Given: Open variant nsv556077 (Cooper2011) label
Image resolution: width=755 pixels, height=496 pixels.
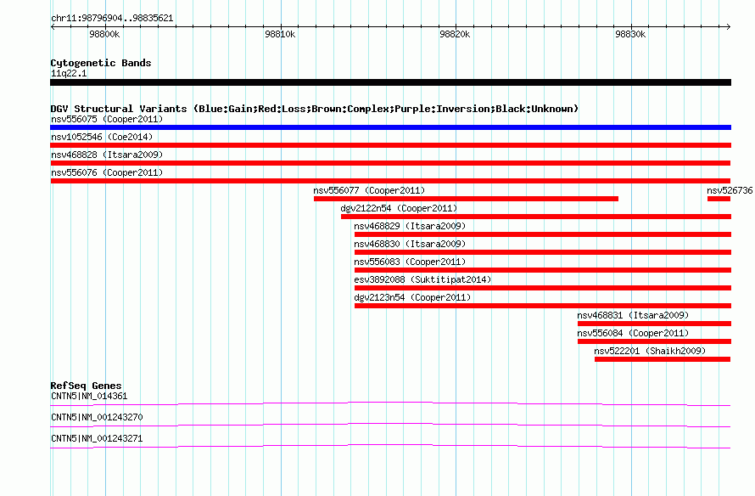Looking at the screenshot, I should [x=369, y=190].
